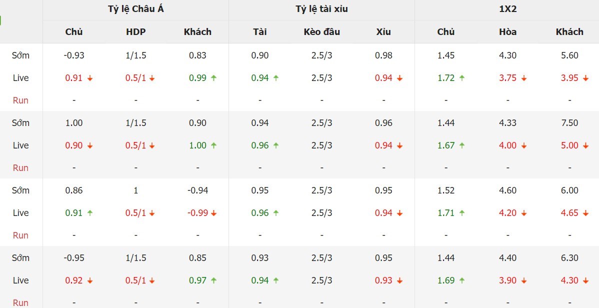Screen dimensions: 599x308
Task: Select the Tỷ lệ Châu Á header
Action: point(135,9)
